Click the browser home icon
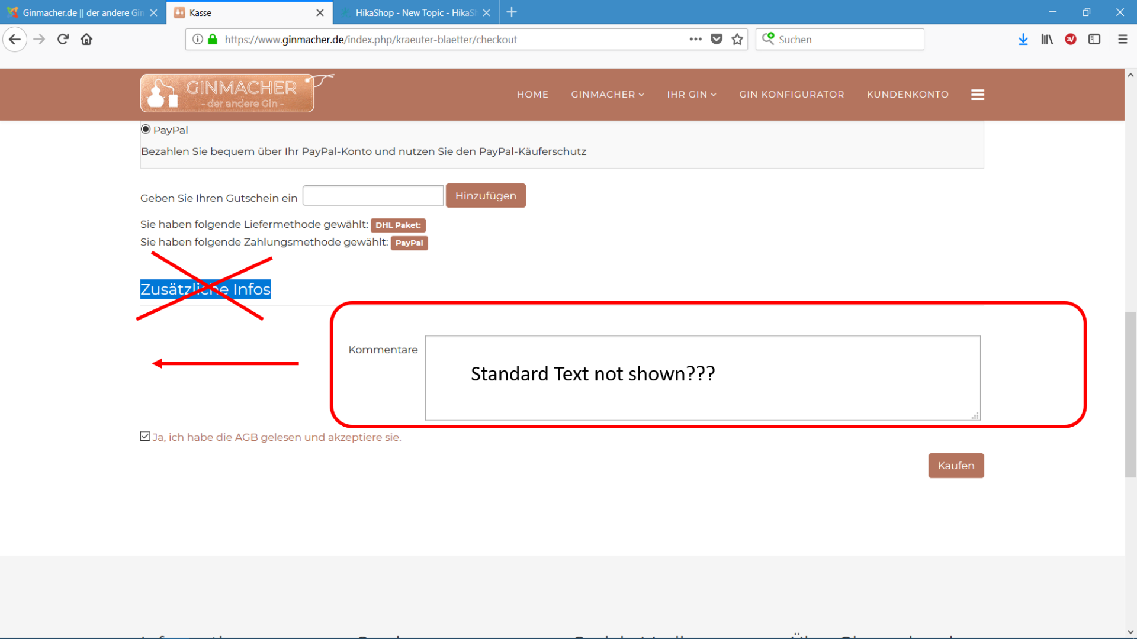The width and height of the screenshot is (1137, 639). click(86, 40)
